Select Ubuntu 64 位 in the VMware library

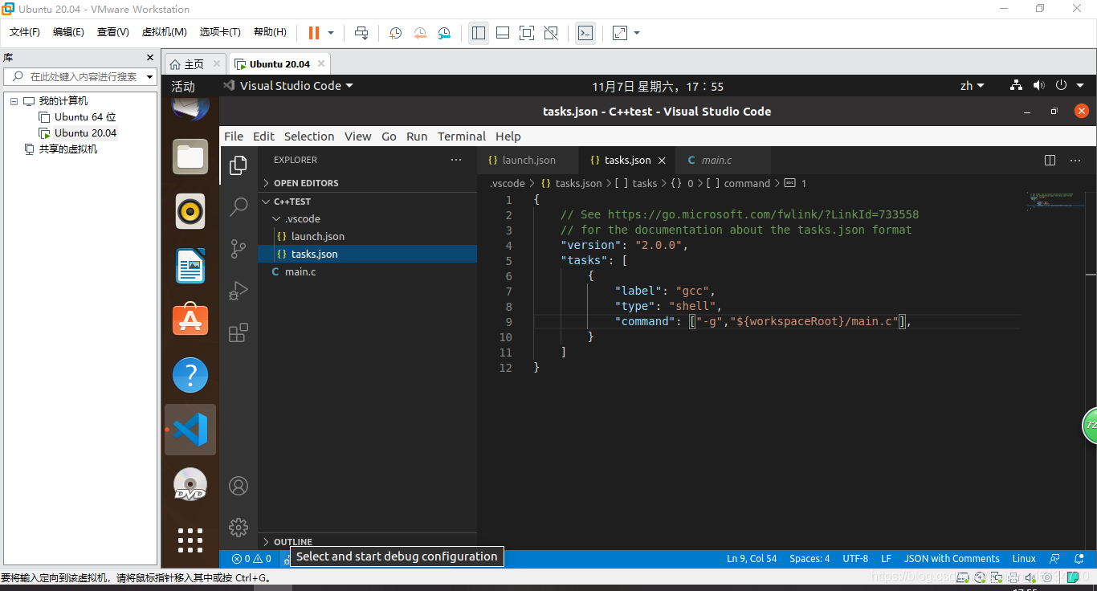pyautogui.click(x=85, y=117)
